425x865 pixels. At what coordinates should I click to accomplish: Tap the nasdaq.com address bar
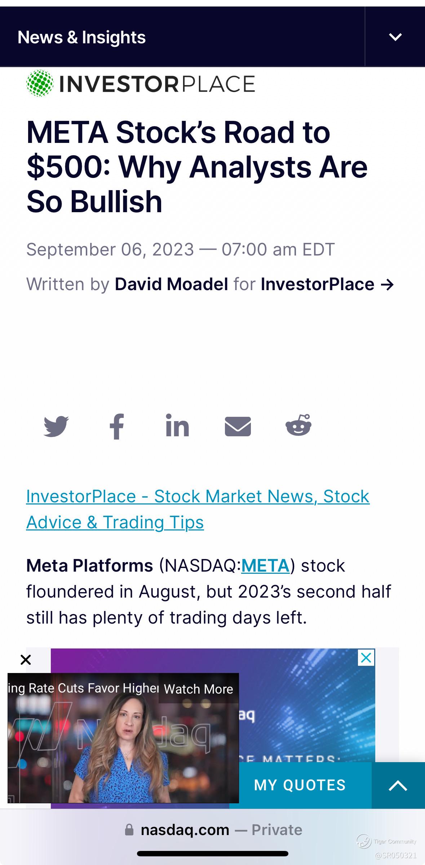[213, 830]
